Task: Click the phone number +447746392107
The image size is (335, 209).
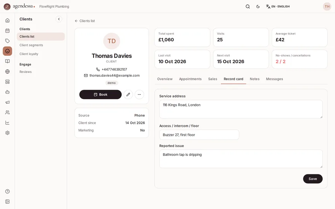Action: (114, 70)
